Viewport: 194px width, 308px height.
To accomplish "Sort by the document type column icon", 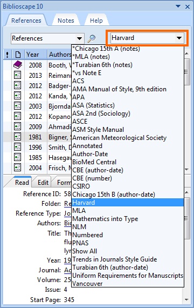I will click(x=18, y=55).
